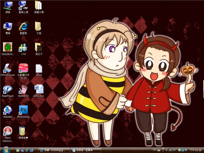This screenshot has height=153, width=204.
Task: Switch to 未命名 - 記事本 taskbar button
Action: (x=86, y=150)
